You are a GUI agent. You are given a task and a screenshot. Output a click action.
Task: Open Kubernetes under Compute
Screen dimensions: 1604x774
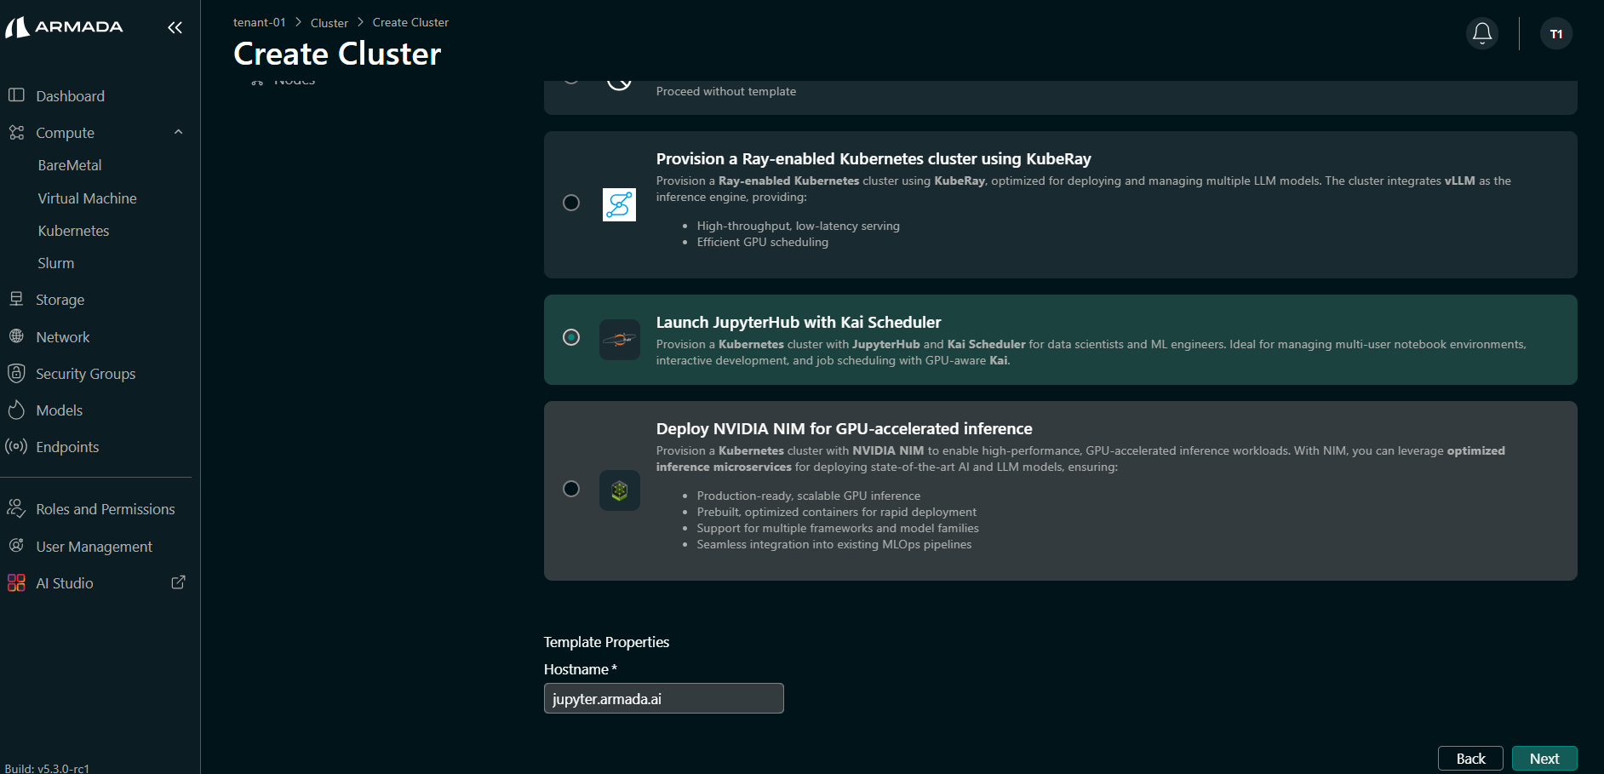point(73,231)
